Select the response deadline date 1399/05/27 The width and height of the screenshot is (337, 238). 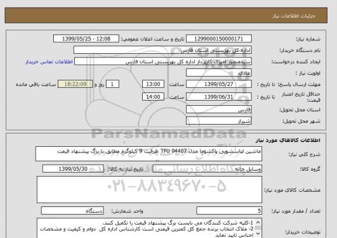pyautogui.click(x=219, y=84)
